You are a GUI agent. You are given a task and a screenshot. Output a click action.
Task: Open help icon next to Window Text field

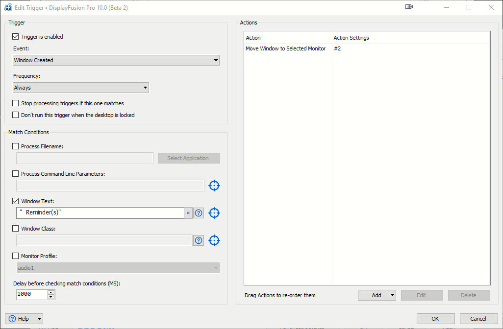199,213
